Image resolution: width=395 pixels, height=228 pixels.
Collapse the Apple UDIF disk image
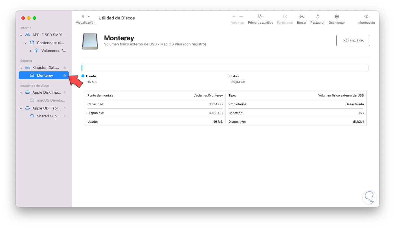[x=21, y=108]
